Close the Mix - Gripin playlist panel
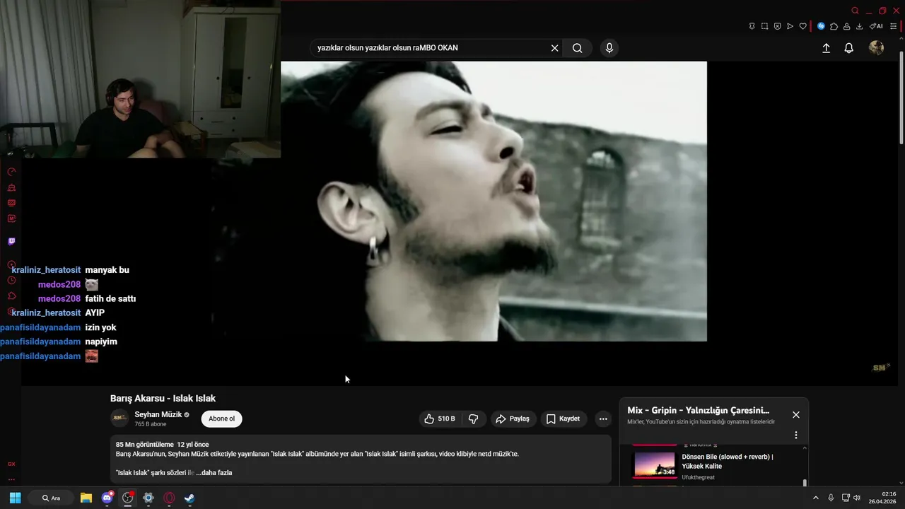 click(x=796, y=415)
